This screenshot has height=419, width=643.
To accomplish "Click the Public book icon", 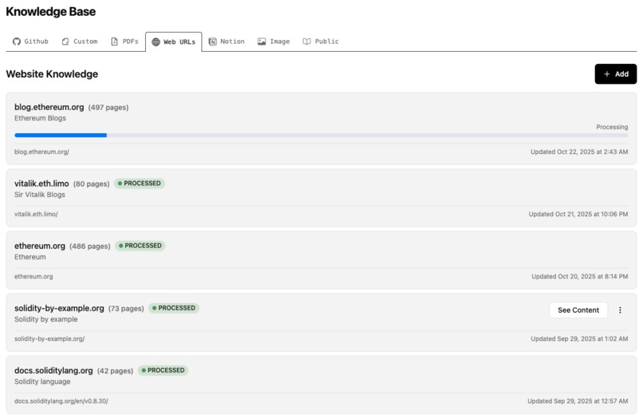I will click(x=306, y=42).
